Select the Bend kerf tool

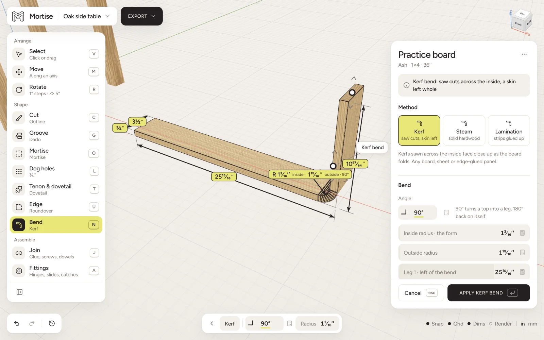point(56,225)
